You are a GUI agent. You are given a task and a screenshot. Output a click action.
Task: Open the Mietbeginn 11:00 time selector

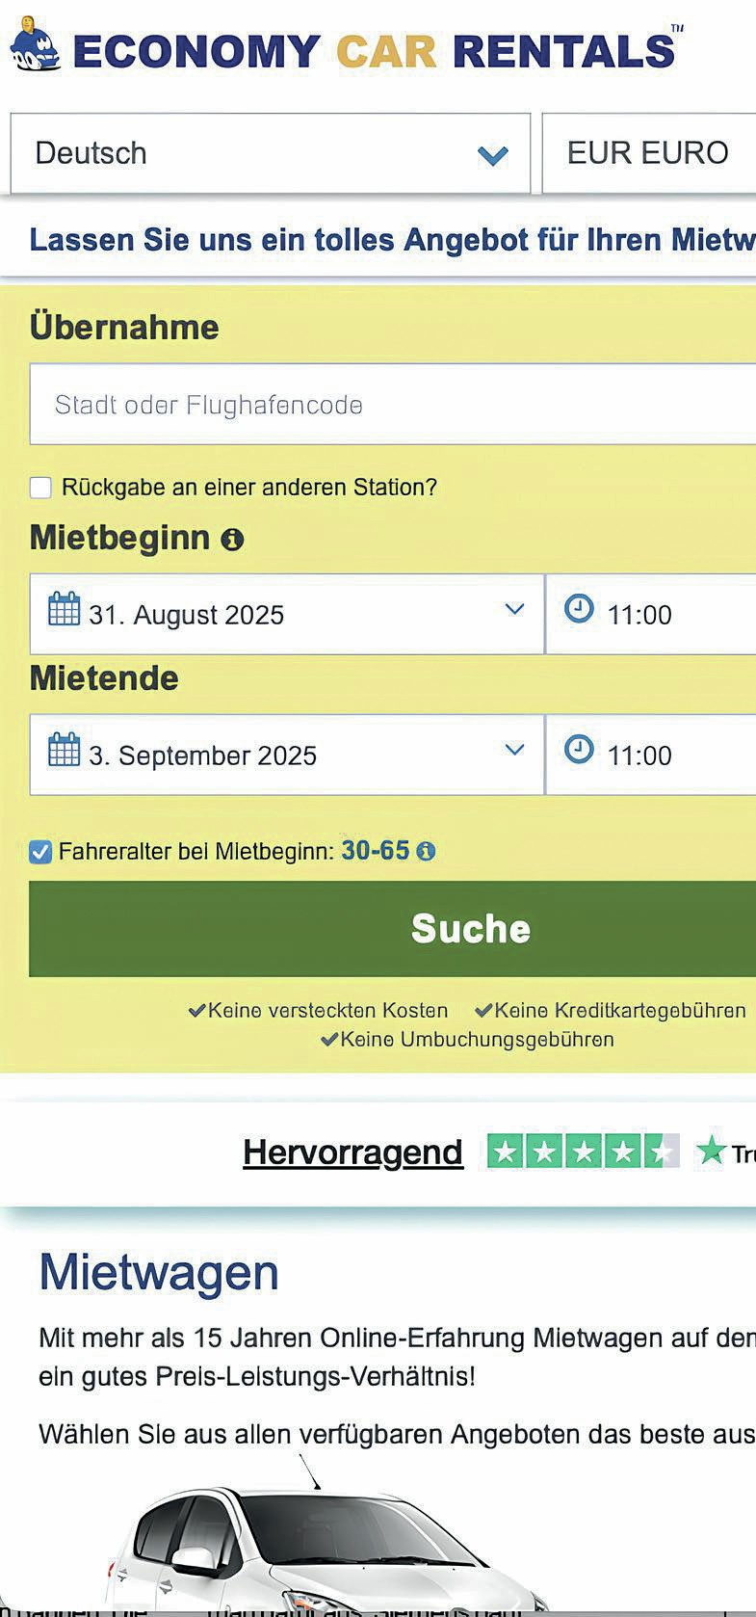click(651, 614)
